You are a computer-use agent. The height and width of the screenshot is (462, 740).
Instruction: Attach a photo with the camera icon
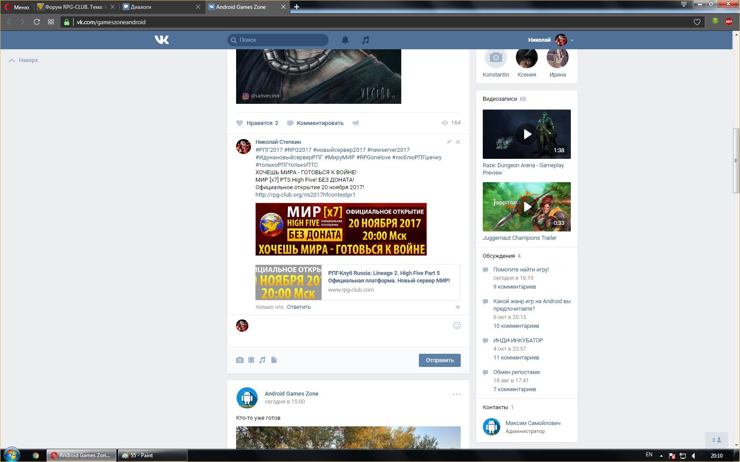tap(240, 360)
